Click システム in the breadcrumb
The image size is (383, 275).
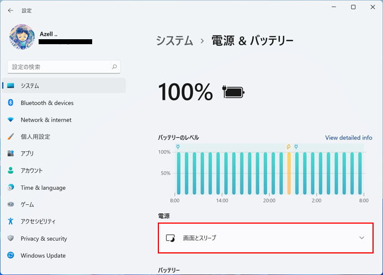(x=174, y=40)
